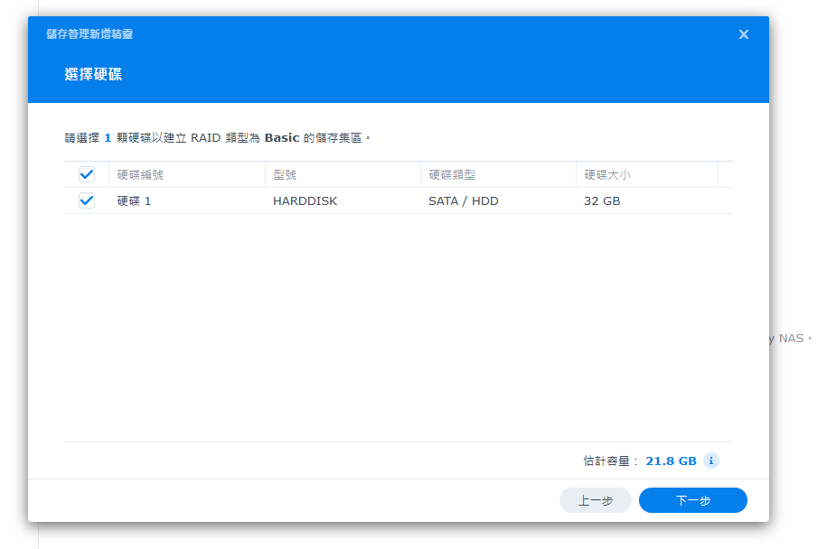Click the info icon beside 估計容量
Screen dimensions: 827x549
(x=711, y=461)
